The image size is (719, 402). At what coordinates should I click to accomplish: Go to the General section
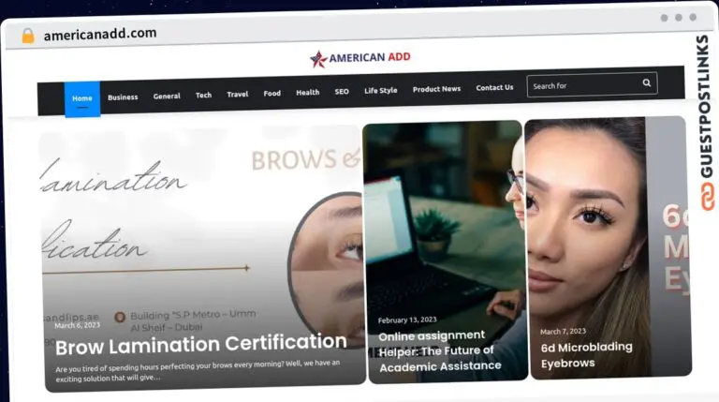(x=167, y=96)
